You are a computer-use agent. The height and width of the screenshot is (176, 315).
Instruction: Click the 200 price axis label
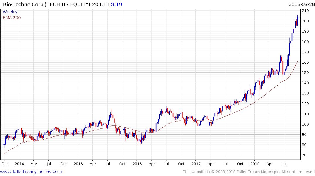[305, 21]
